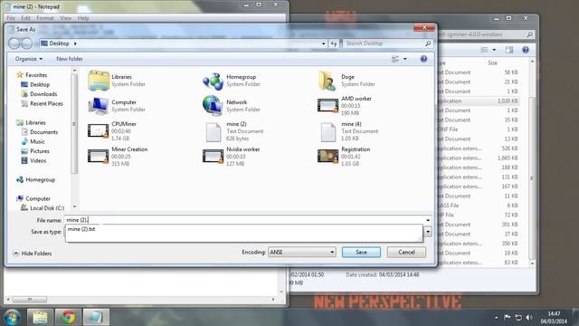Select the Miner Creation video file
The height and width of the screenshot is (326, 579).
pyautogui.click(x=99, y=156)
